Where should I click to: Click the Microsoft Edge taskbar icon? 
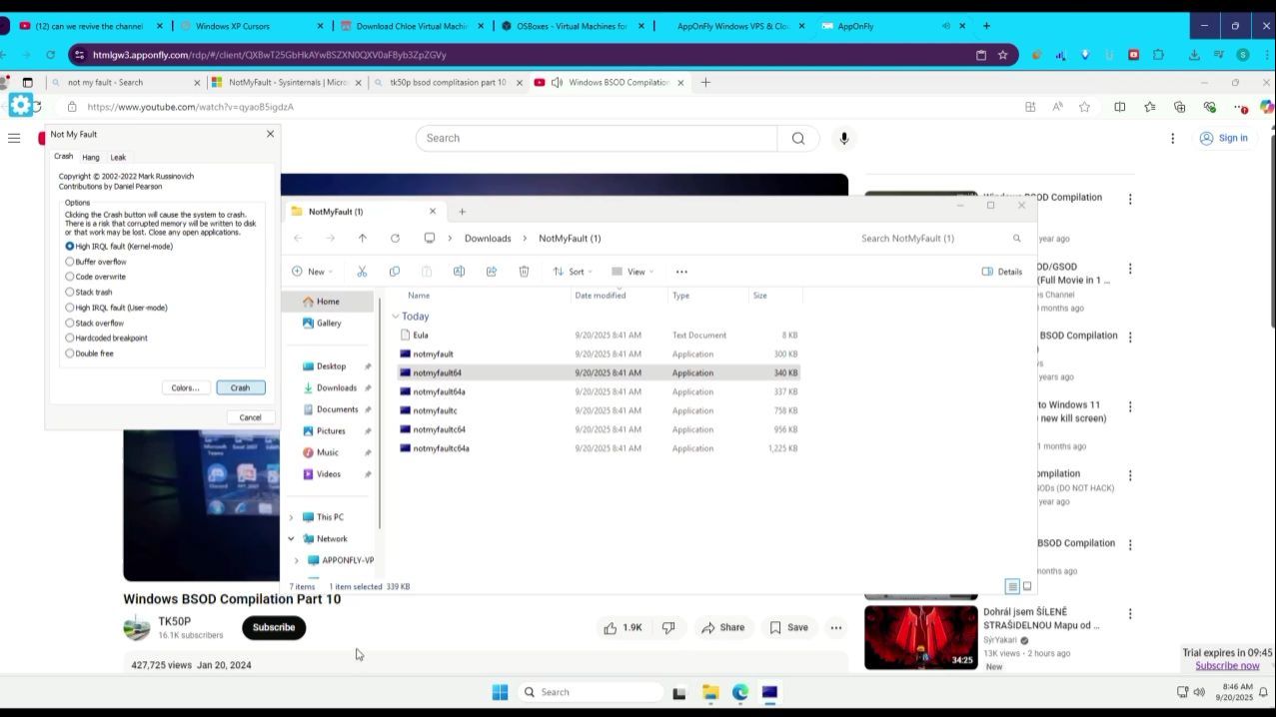pyautogui.click(x=740, y=693)
